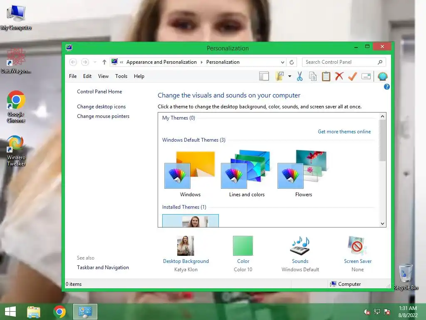Open the Personalization window title icon
426x320 pixels.
point(69,48)
